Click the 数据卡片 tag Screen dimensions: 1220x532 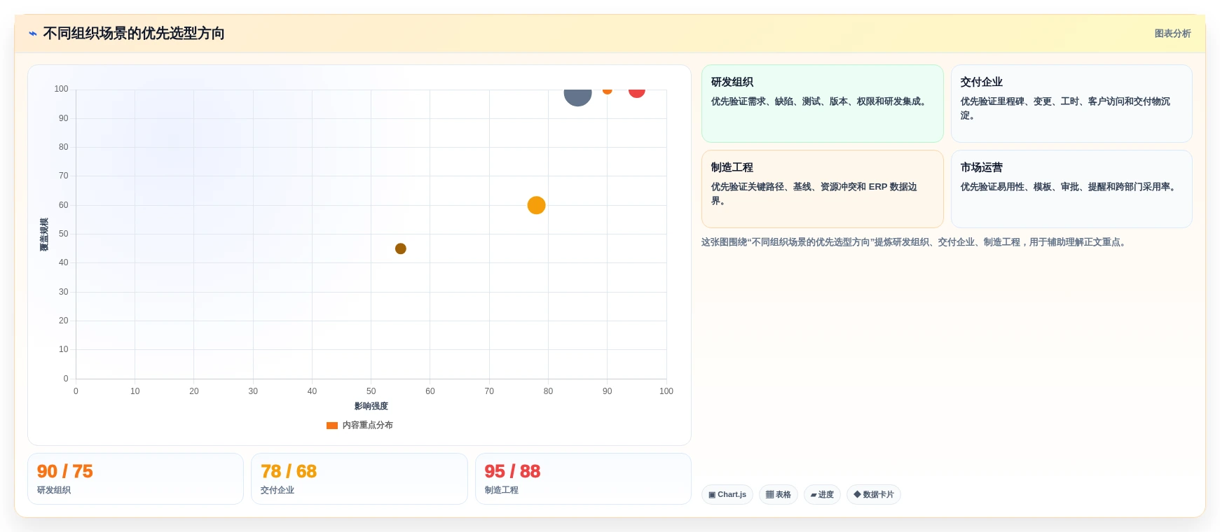tap(873, 495)
